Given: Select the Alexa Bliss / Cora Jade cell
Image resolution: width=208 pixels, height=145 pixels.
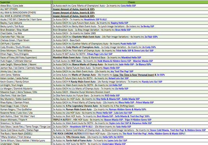Looking at the screenshot, I should point(25,6).
